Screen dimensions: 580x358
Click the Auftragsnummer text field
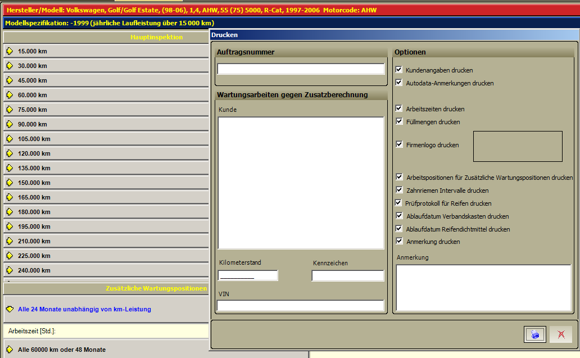click(x=301, y=69)
